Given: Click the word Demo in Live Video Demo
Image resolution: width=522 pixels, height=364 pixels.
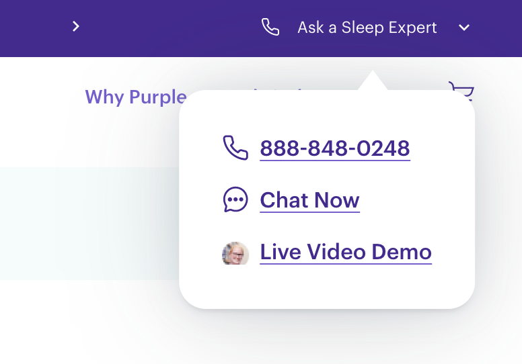Looking at the screenshot, I should pos(402,252).
